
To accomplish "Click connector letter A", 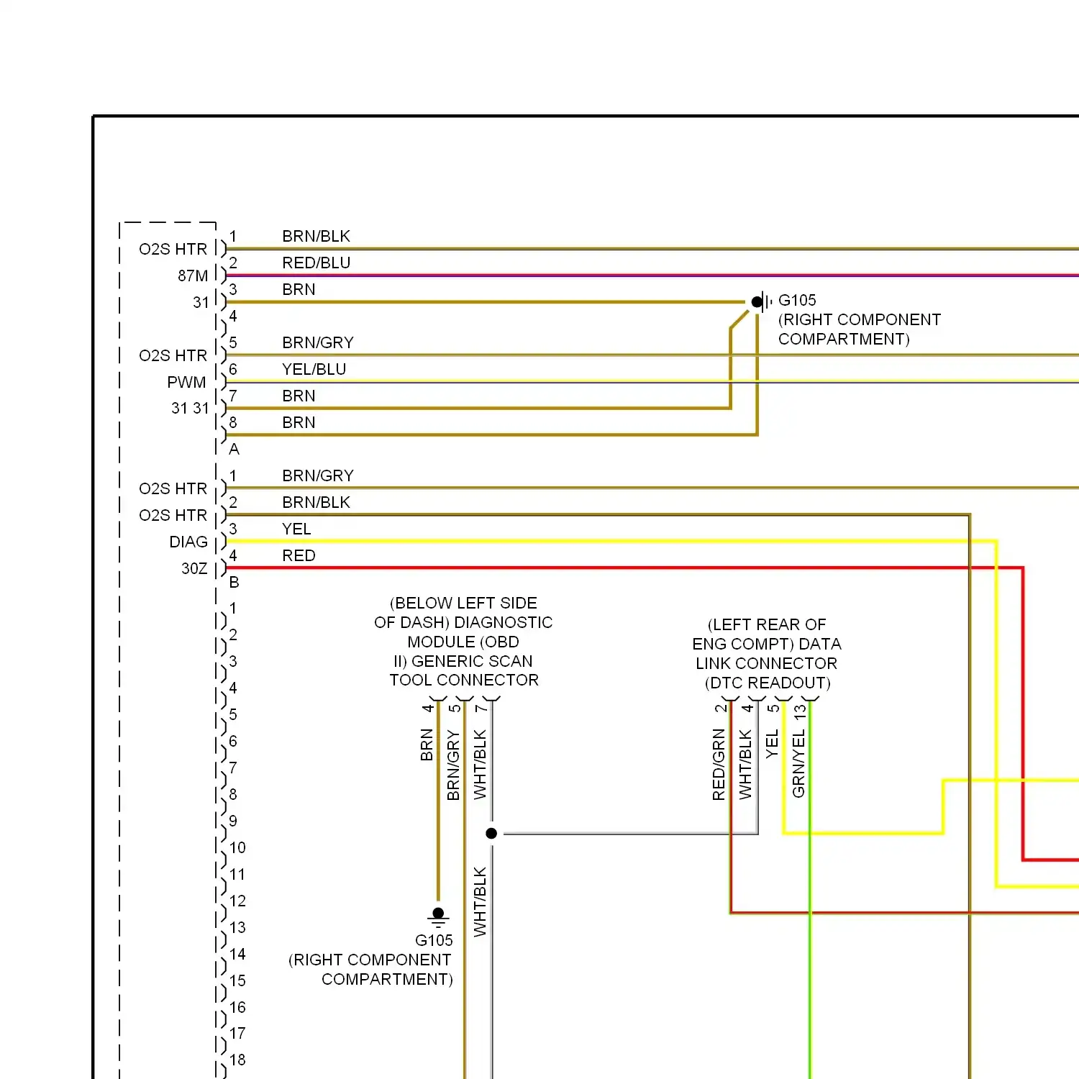I will coord(234,450).
